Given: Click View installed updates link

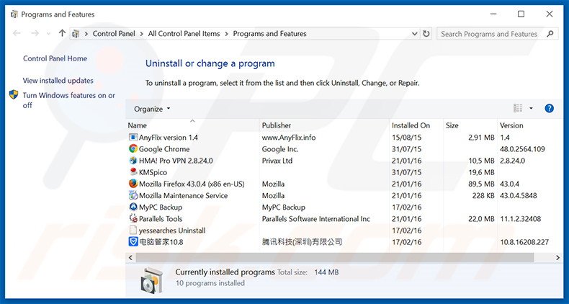Looking at the screenshot, I should (x=58, y=81).
